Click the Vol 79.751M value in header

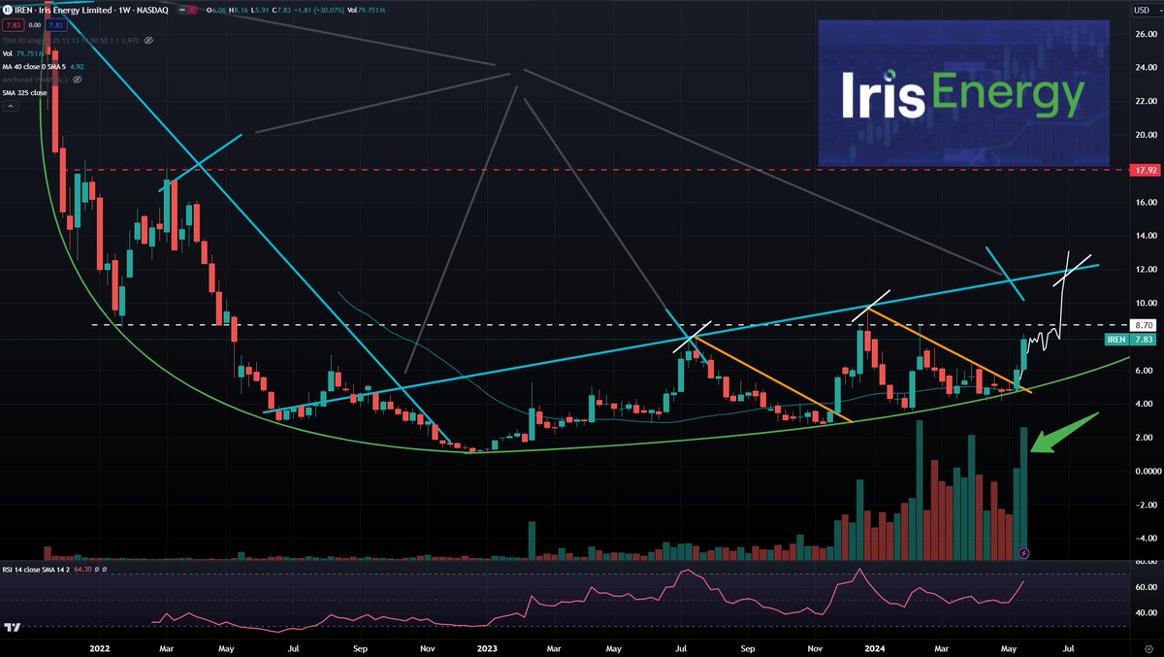[x=368, y=11]
